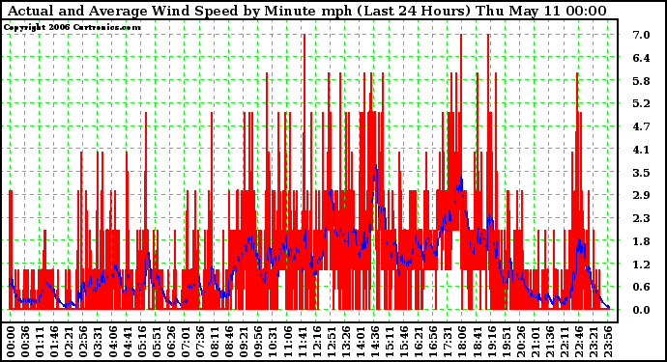667x362 pixels.
Task: Click the 22:11 time label
Action: point(564,341)
